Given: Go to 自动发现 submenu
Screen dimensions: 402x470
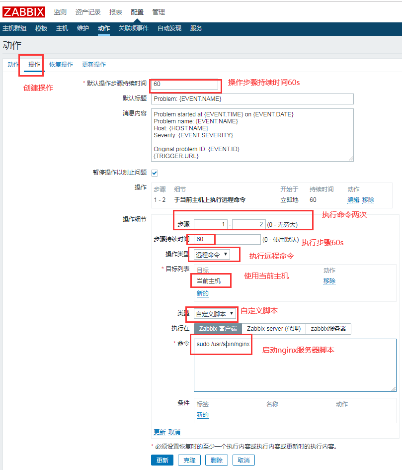Looking at the screenshot, I should (169, 28).
